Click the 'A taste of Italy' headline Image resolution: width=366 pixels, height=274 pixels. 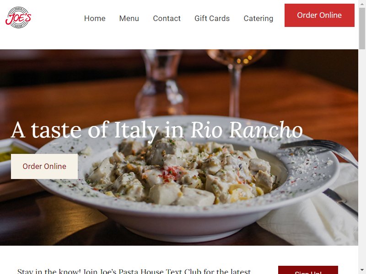[156, 130]
